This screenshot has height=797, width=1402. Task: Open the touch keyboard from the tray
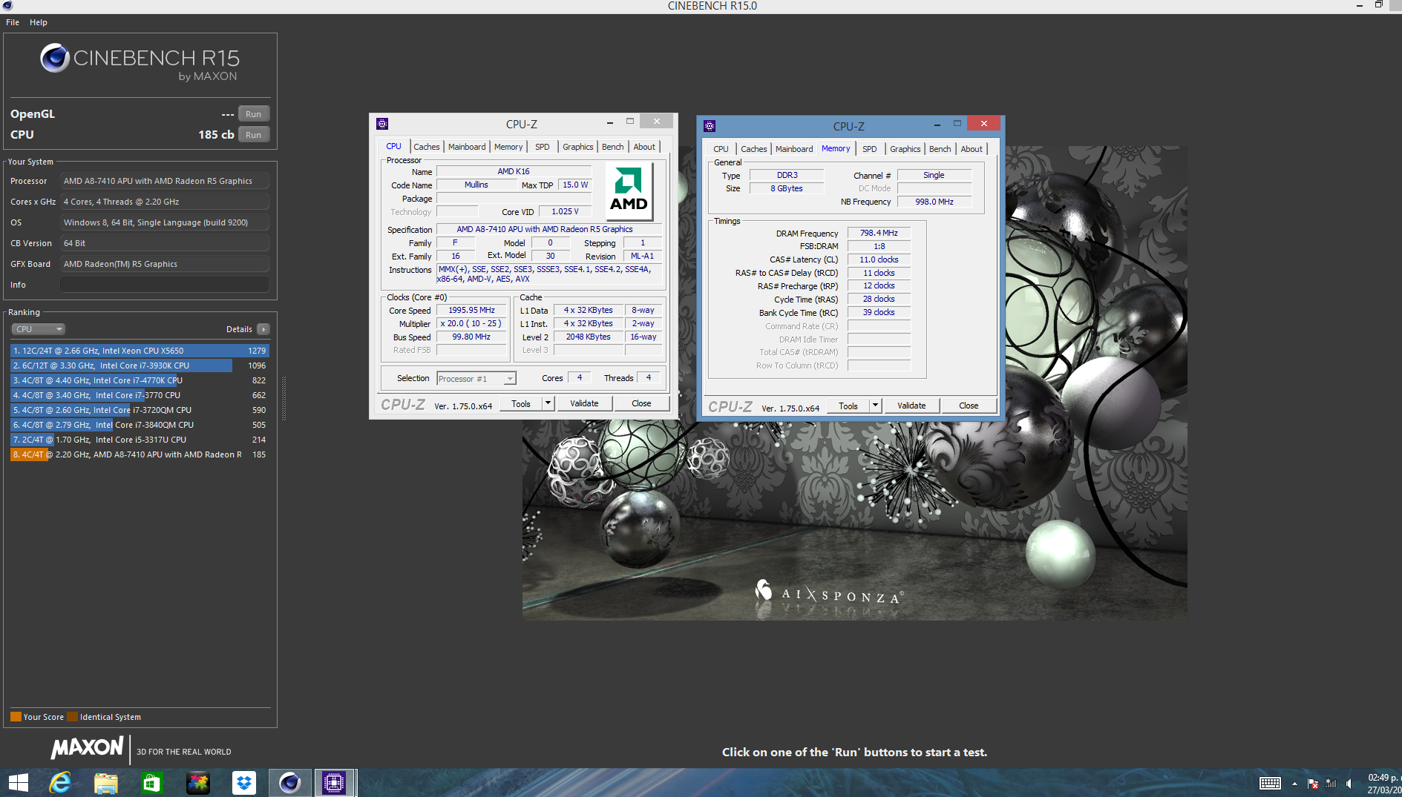click(1270, 784)
